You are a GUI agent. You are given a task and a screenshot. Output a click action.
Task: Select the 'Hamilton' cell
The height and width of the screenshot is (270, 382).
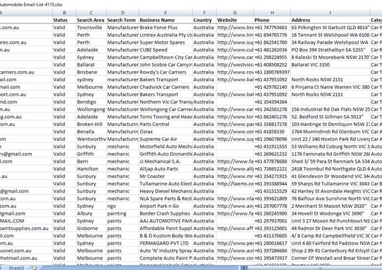(91, 169)
